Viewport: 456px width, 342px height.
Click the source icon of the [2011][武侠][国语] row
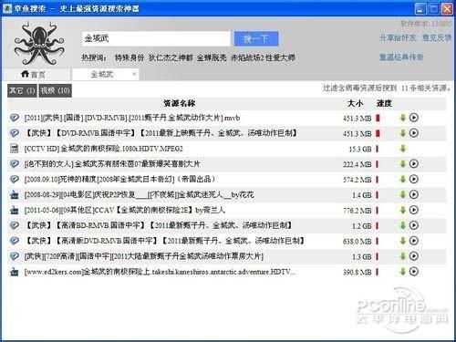(x=14, y=118)
